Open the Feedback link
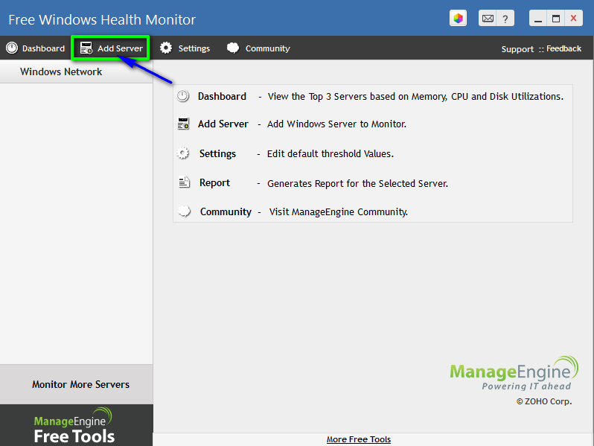The height and width of the screenshot is (446, 594). pyautogui.click(x=563, y=48)
